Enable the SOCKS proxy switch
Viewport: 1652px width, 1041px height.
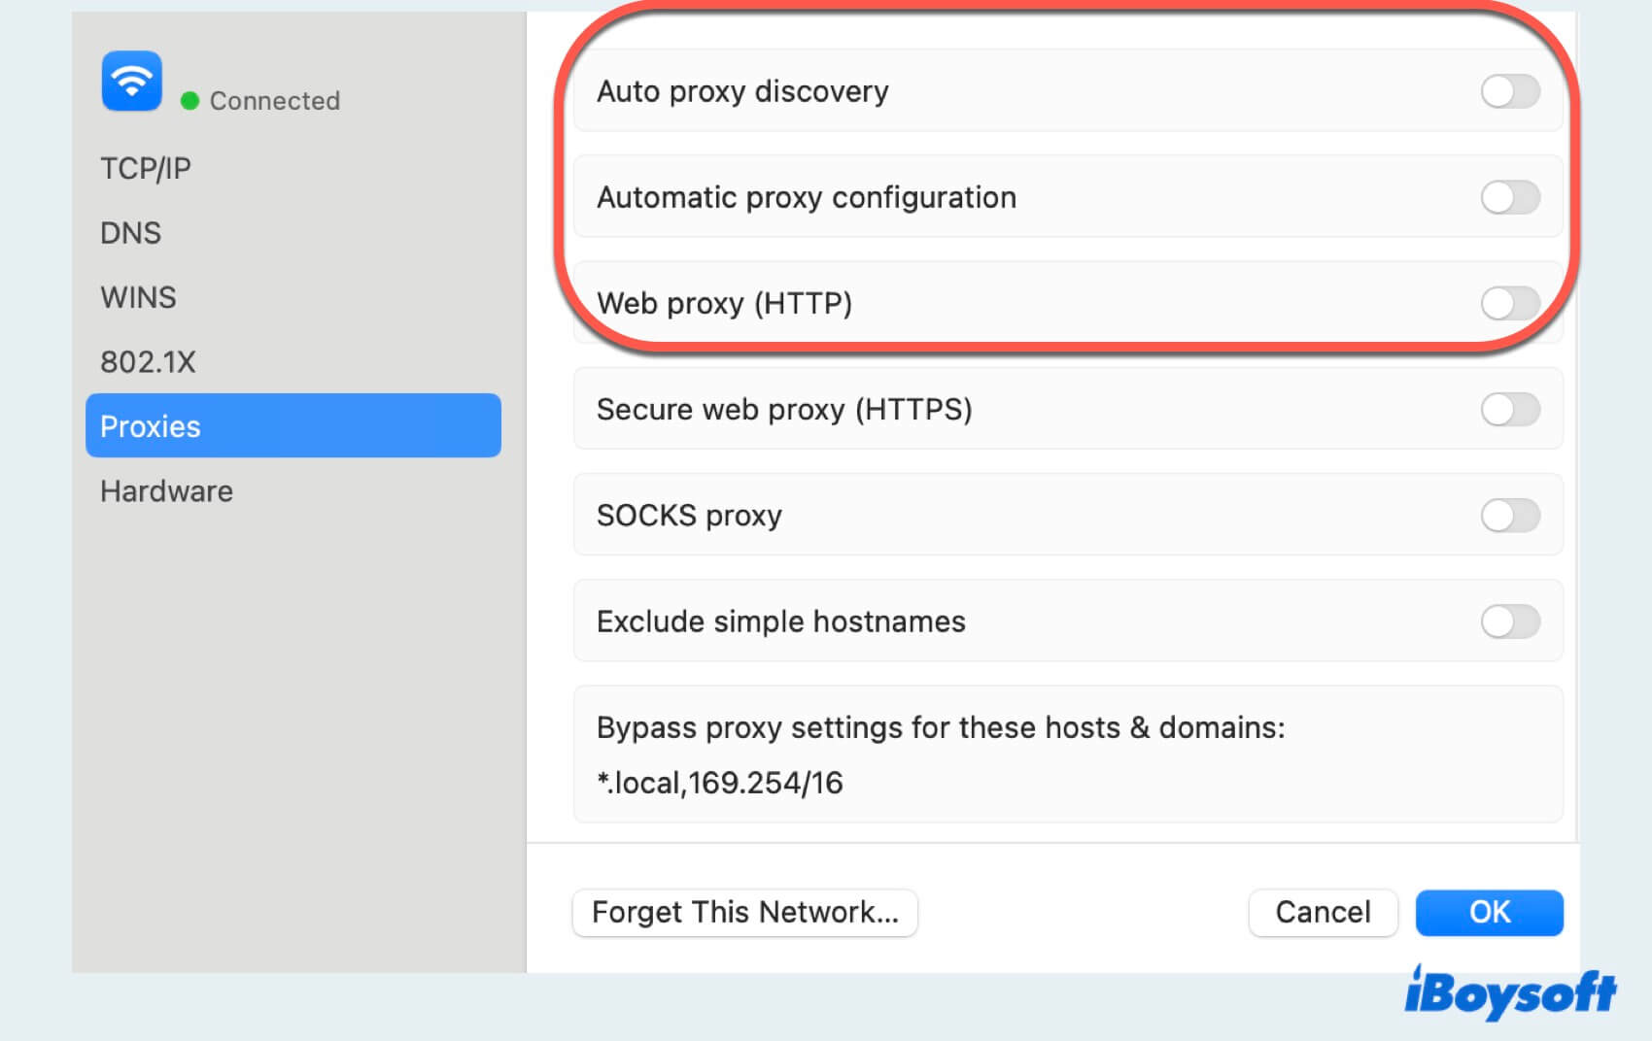pos(1509,516)
